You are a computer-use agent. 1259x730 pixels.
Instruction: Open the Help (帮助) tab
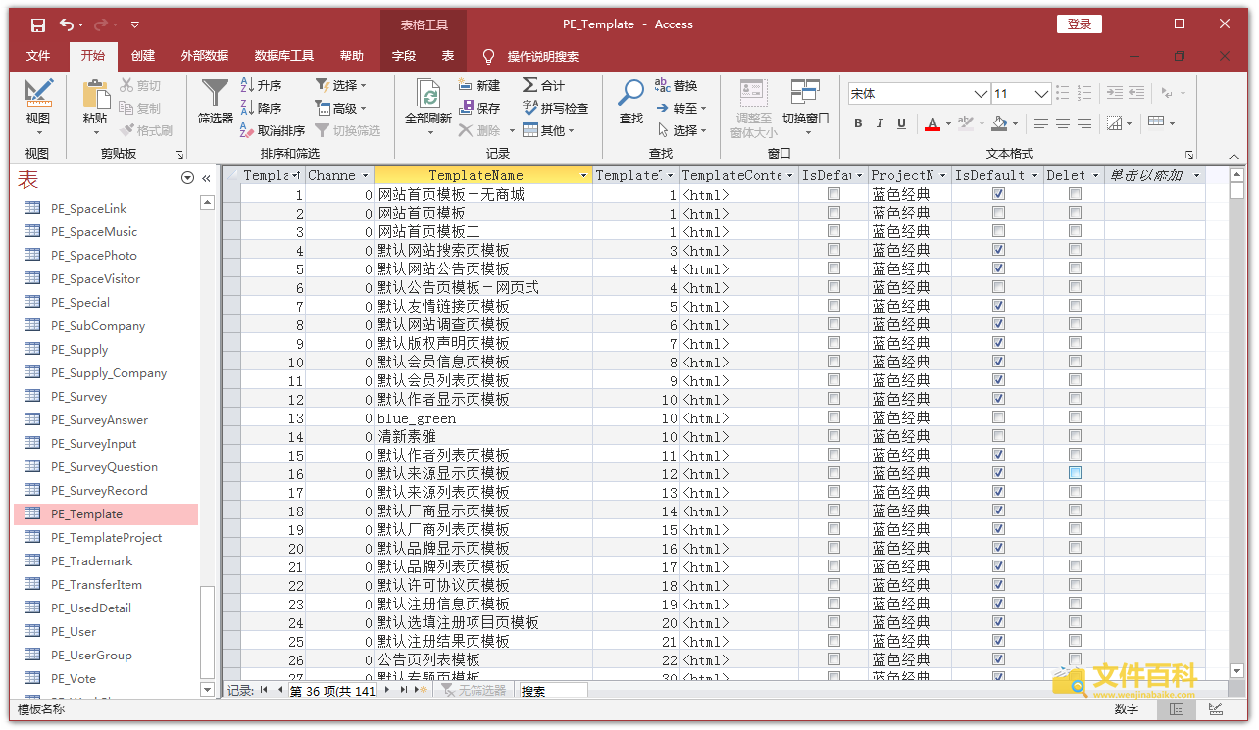352,56
